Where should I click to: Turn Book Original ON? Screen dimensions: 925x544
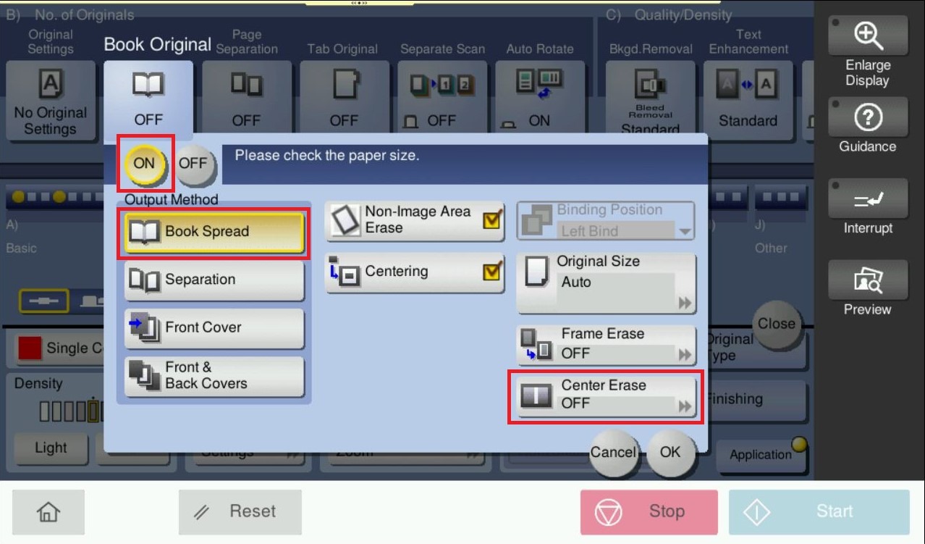click(144, 163)
